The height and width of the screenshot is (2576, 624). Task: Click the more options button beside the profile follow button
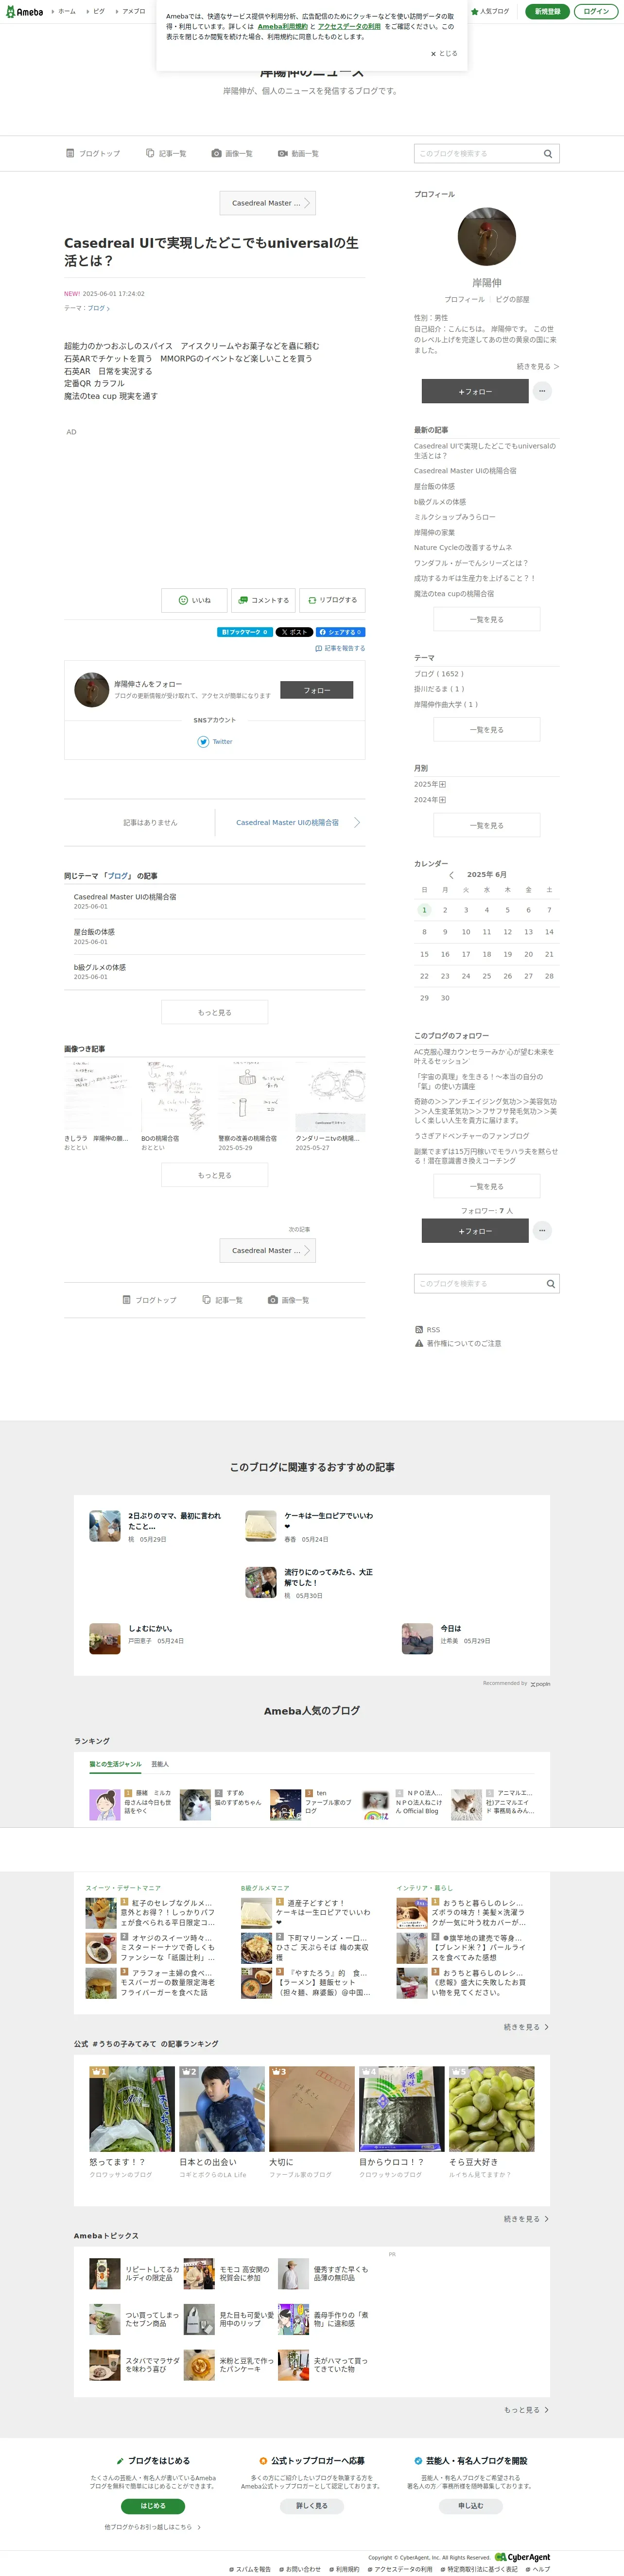(542, 391)
